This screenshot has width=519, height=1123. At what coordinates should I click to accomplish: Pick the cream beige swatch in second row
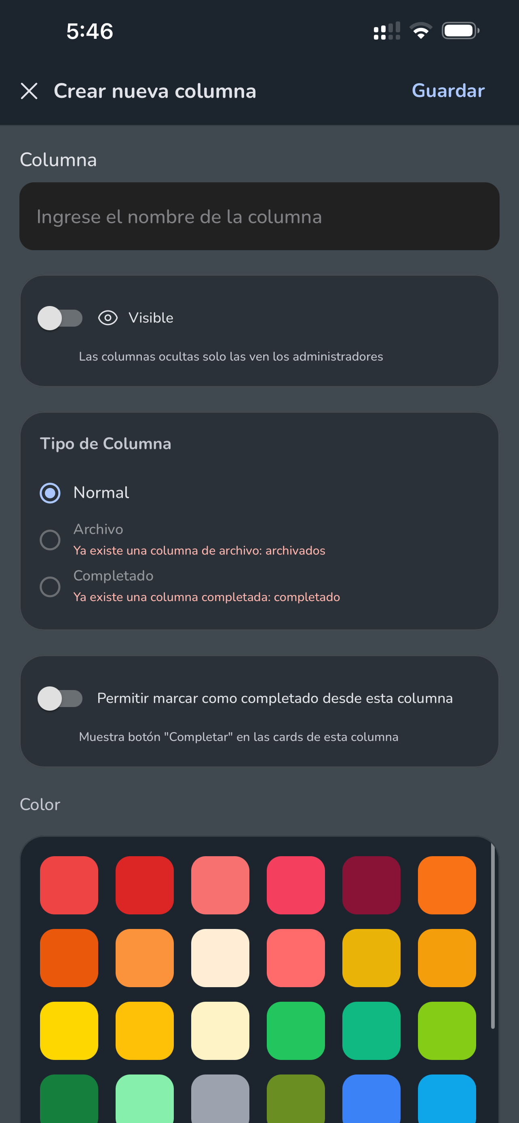point(220,958)
